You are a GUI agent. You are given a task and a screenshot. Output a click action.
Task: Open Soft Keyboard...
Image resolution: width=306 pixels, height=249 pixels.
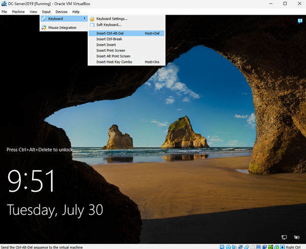point(108,25)
